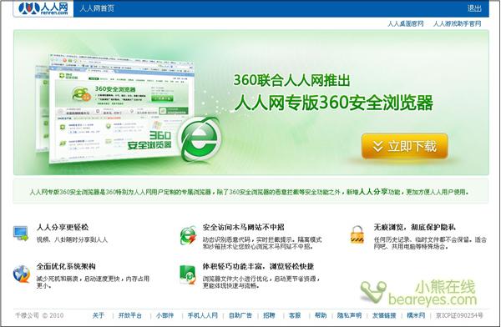Click the 立即下载 download button
This screenshot has height=327, width=501.
click(x=405, y=146)
